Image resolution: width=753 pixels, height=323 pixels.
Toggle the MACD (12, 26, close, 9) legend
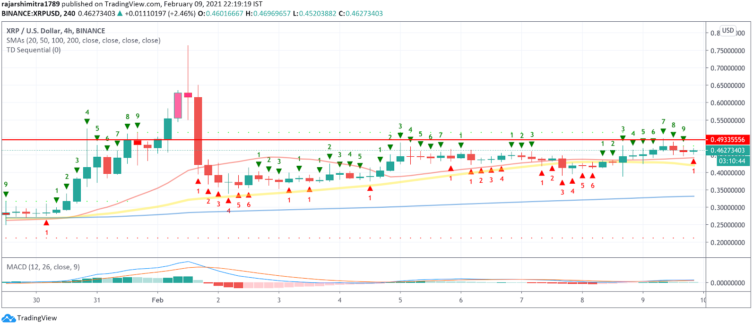[43, 267]
